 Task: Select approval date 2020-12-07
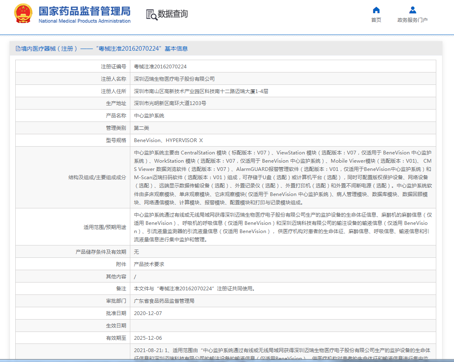pyautogui.click(x=148, y=313)
